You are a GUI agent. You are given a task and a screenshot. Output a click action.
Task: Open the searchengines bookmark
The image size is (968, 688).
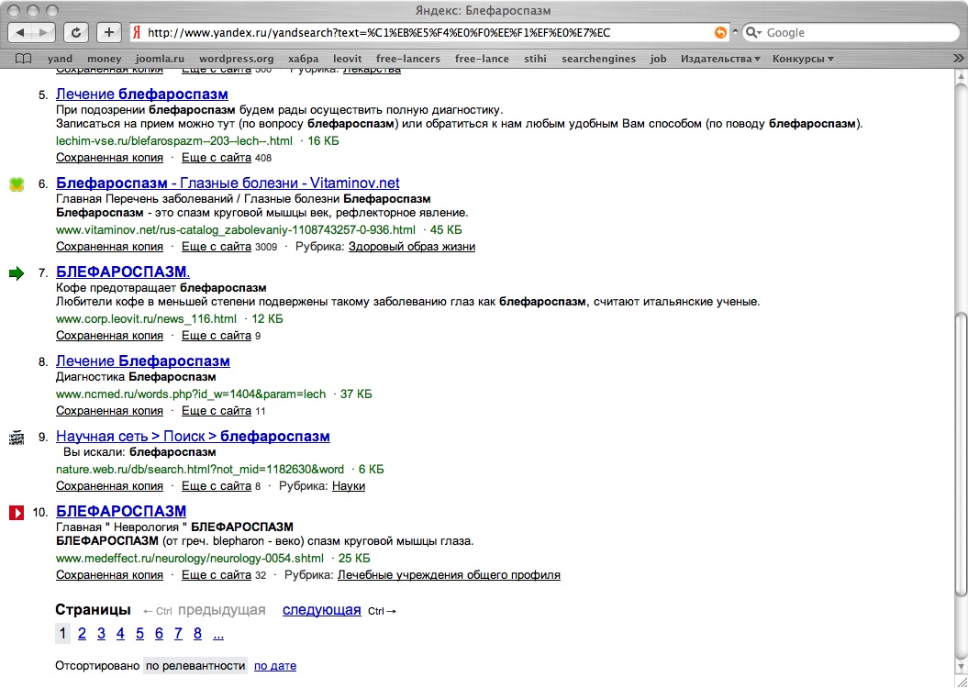click(598, 59)
